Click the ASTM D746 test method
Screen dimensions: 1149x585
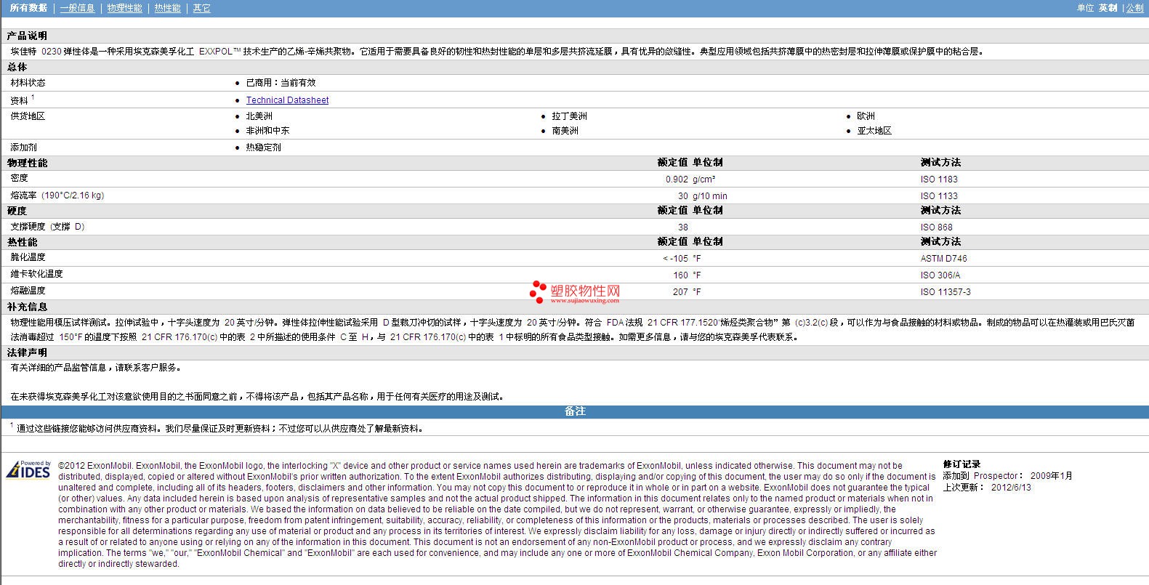pos(943,259)
